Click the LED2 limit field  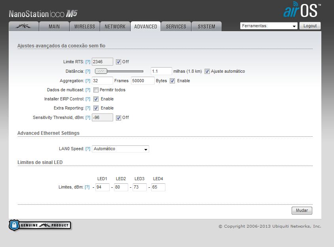[x=121, y=187]
